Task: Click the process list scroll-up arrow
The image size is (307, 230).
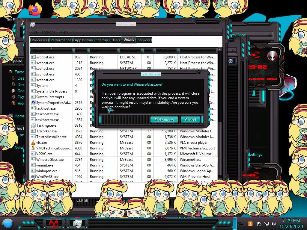Action: (220, 50)
